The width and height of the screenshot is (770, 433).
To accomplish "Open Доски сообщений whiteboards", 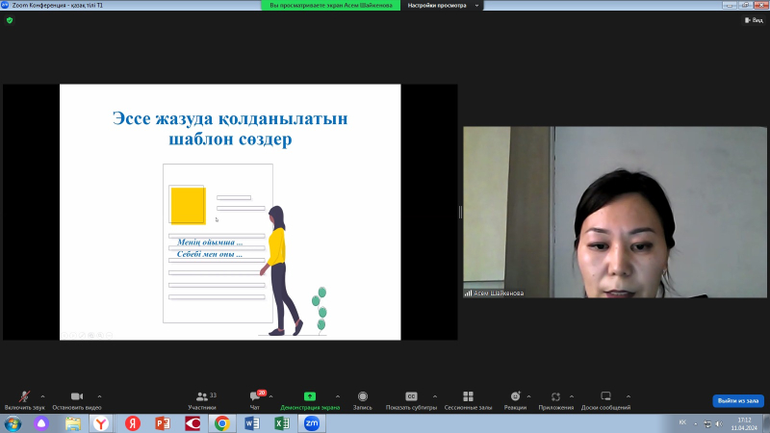I will tap(605, 398).
